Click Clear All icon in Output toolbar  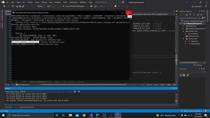[75, 91]
